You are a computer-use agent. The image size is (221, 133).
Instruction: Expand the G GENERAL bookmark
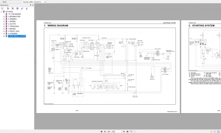(x=4, y=19)
